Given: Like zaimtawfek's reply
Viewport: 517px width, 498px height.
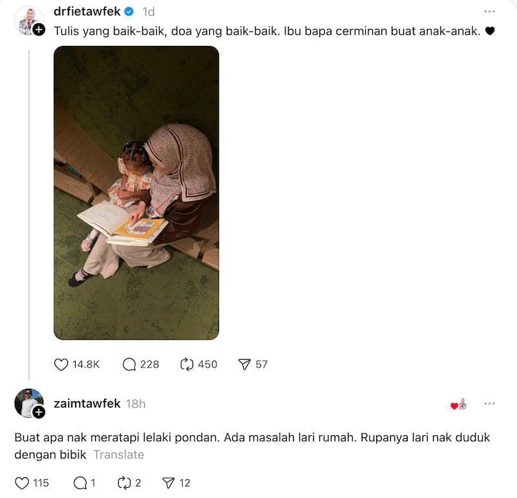Looking at the screenshot, I should click(22, 483).
